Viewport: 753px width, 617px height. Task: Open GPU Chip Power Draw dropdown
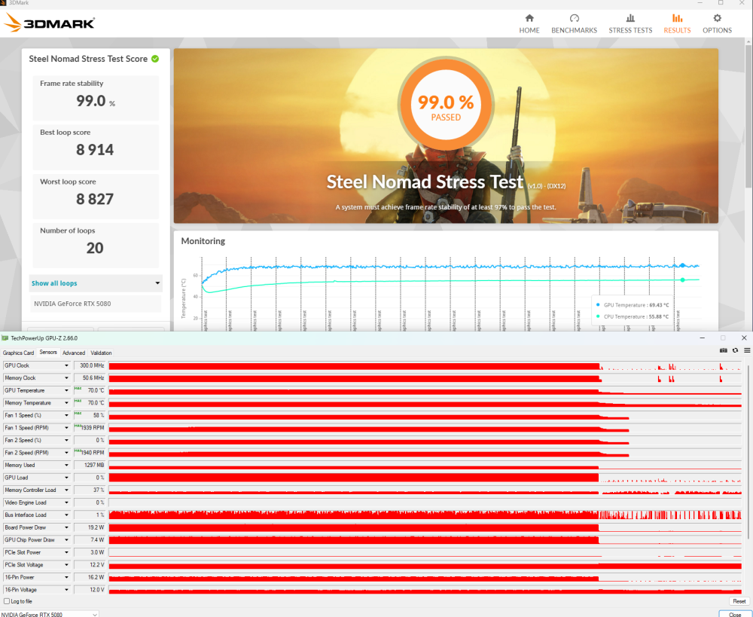pos(66,540)
